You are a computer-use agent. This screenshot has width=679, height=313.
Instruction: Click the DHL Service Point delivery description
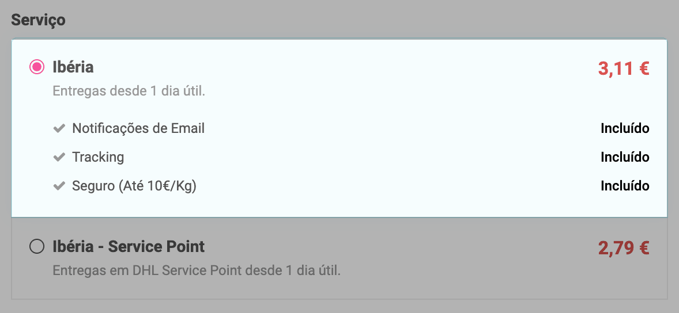click(x=197, y=270)
